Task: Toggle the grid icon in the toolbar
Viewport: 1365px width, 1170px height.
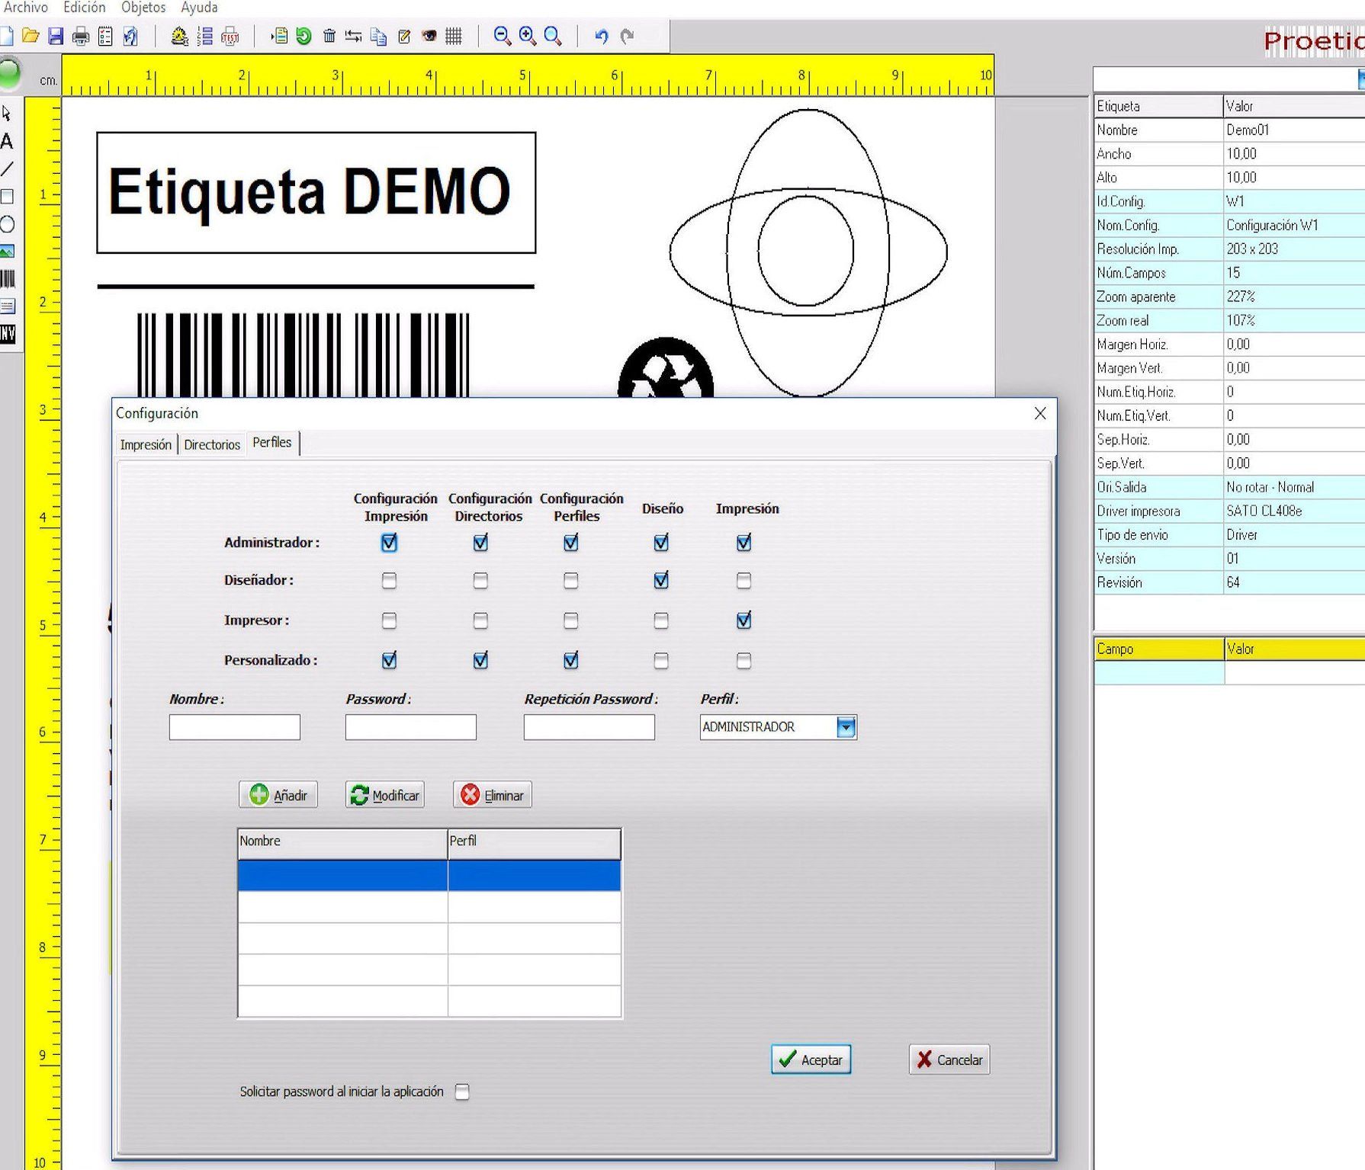Action: [x=454, y=36]
